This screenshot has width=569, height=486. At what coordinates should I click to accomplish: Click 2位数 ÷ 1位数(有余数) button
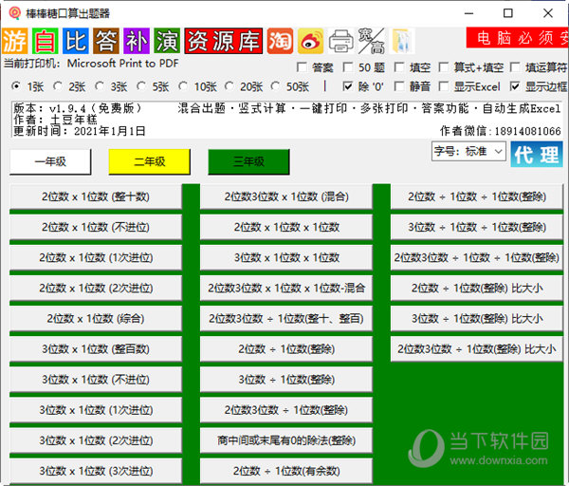[x=286, y=470]
